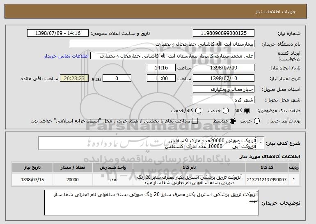This screenshot has width=316, height=224.
Task: Click the buyer organization name field
Action: [162, 44]
